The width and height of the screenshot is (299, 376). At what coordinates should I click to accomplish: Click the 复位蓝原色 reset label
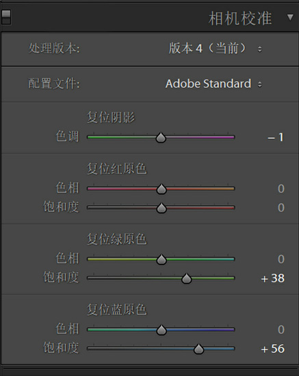pyautogui.click(x=116, y=309)
